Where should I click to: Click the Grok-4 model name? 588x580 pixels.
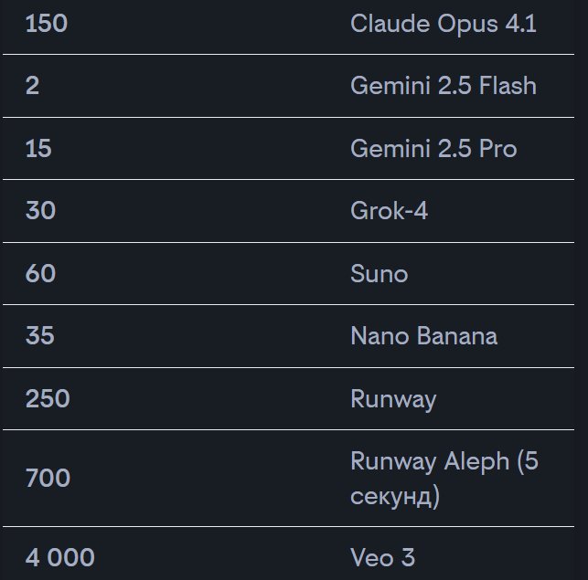(389, 211)
